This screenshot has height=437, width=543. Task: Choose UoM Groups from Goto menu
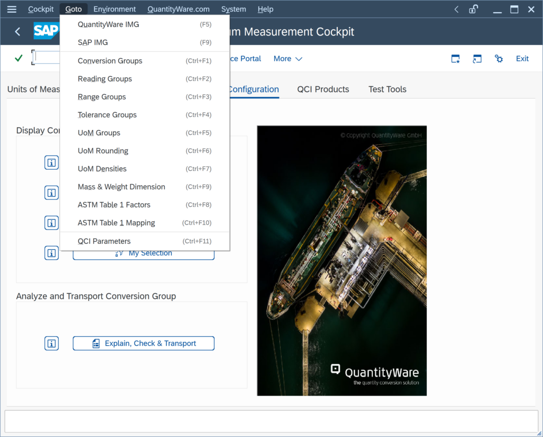pos(145,133)
